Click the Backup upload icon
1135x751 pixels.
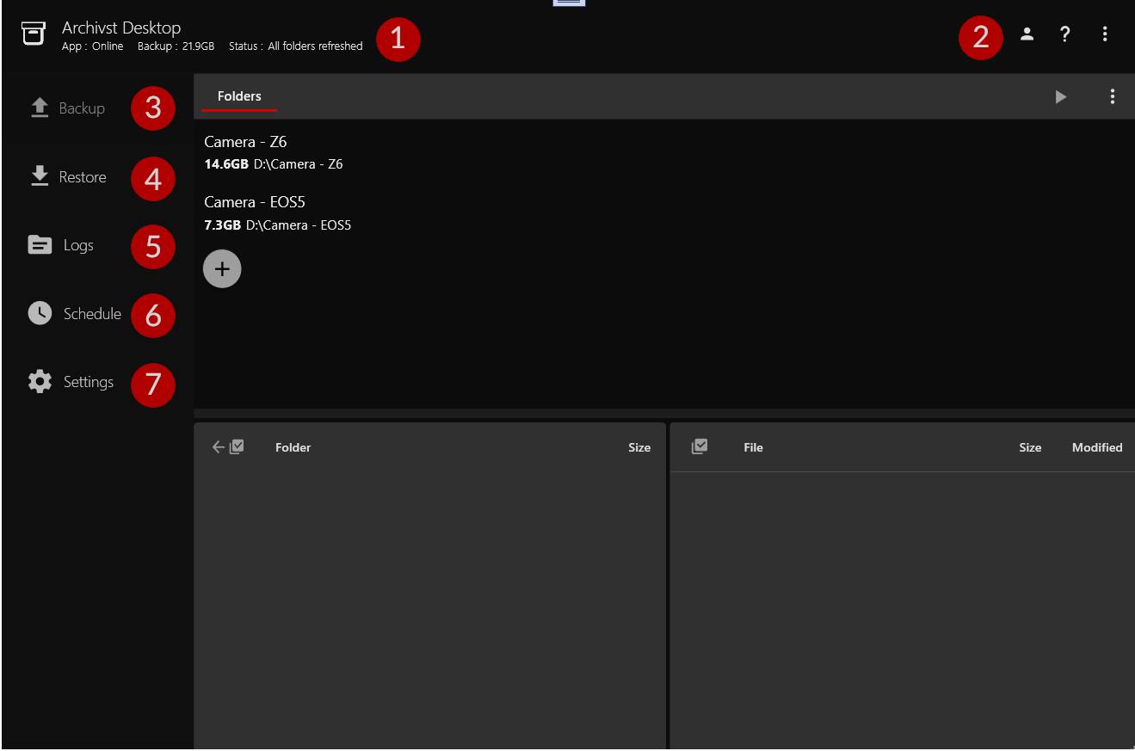click(40, 108)
